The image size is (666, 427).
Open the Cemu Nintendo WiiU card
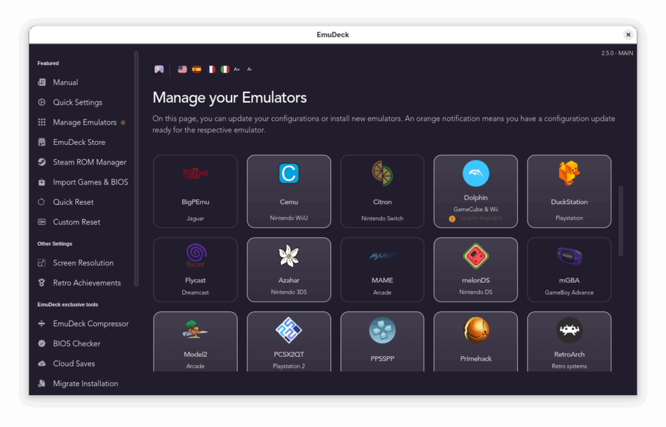[289, 192]
